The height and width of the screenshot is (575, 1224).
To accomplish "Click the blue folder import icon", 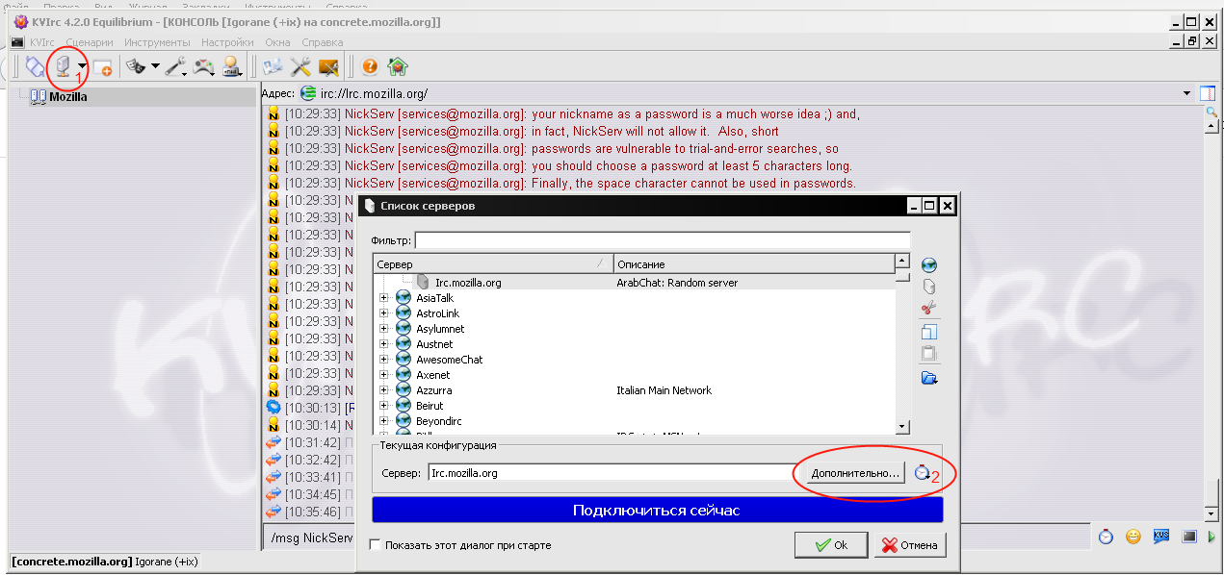I will [x=929, y=378].
